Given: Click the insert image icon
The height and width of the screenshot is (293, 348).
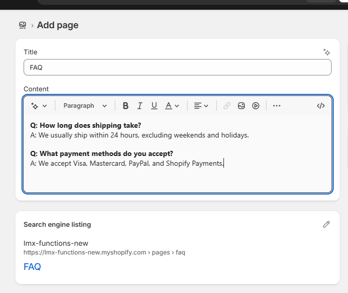Looking at the screenshot, I should [x=241, y=106].
